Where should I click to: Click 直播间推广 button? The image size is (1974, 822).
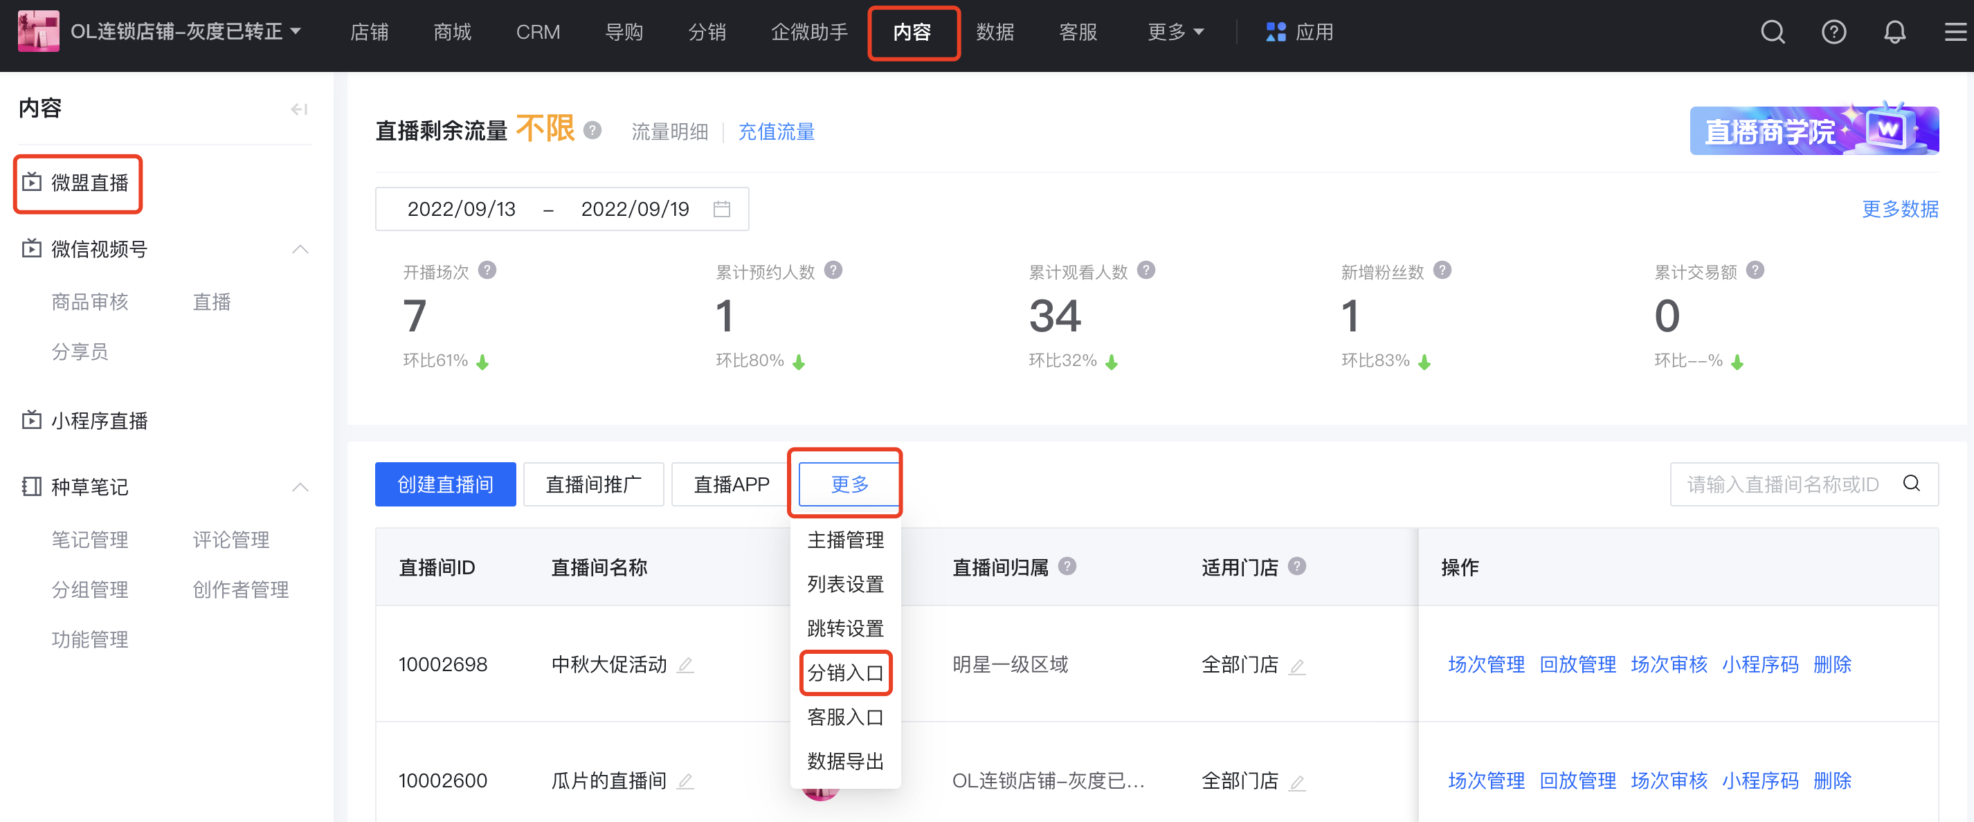click(x=593, y=484)
